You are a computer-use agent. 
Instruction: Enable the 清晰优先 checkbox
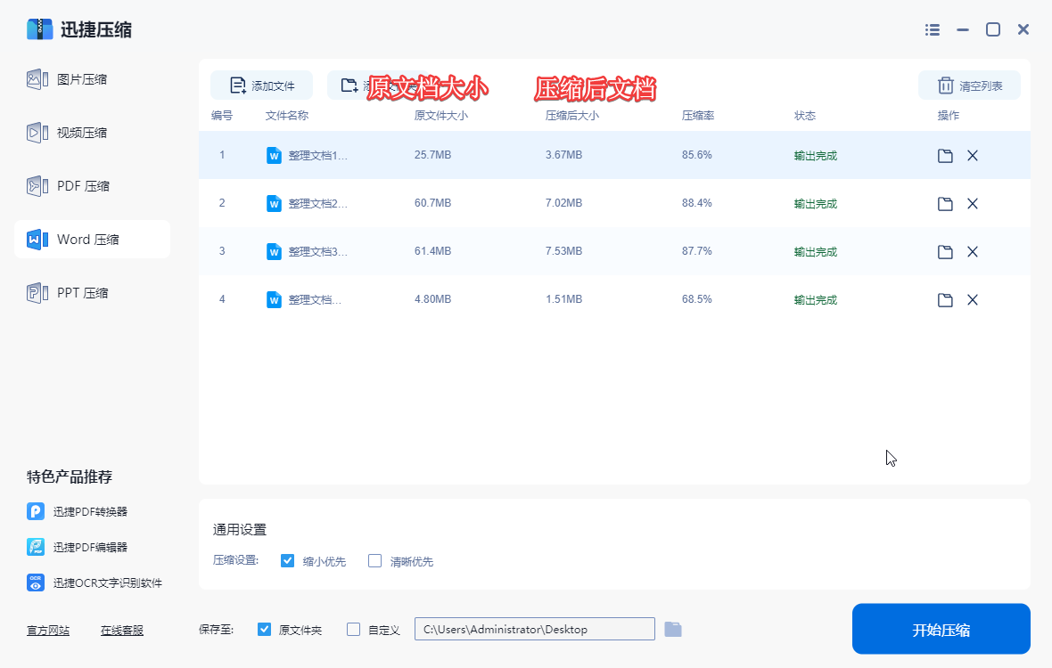tap(375, 561)
